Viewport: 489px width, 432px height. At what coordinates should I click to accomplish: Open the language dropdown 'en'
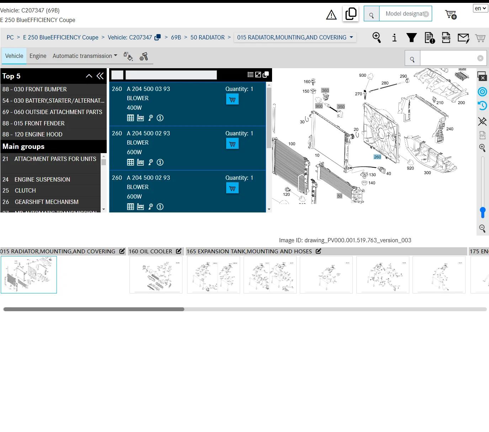coord(480,8)
